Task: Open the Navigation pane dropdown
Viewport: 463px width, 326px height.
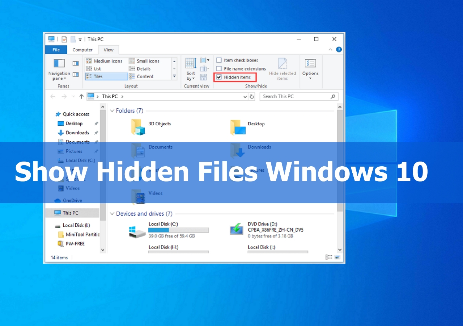Action: pos(59,69)
